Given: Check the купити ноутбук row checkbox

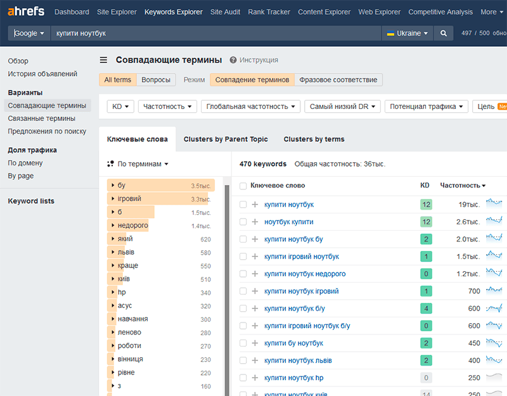Looking at the screenshot, I should pos(243,204).
